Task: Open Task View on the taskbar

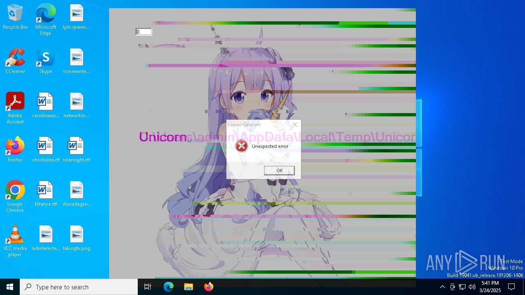Action: [148, 287]
